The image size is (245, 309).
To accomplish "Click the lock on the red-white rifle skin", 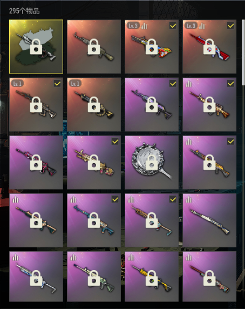I will (209, 46).
